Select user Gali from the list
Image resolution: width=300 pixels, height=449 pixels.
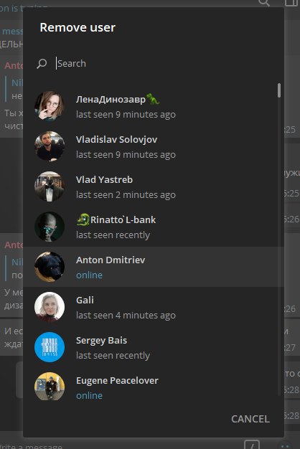click(154, 307)
